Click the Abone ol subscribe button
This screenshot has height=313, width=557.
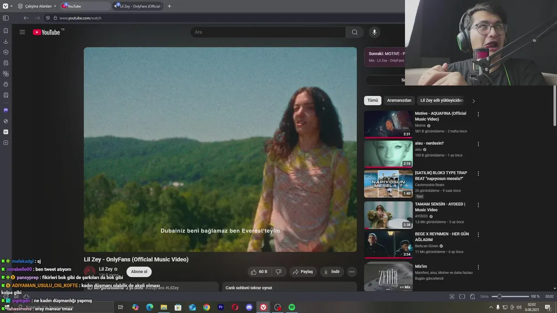(139, 272)
